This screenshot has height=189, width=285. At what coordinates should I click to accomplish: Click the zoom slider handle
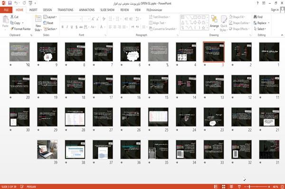tap(249, 187)
